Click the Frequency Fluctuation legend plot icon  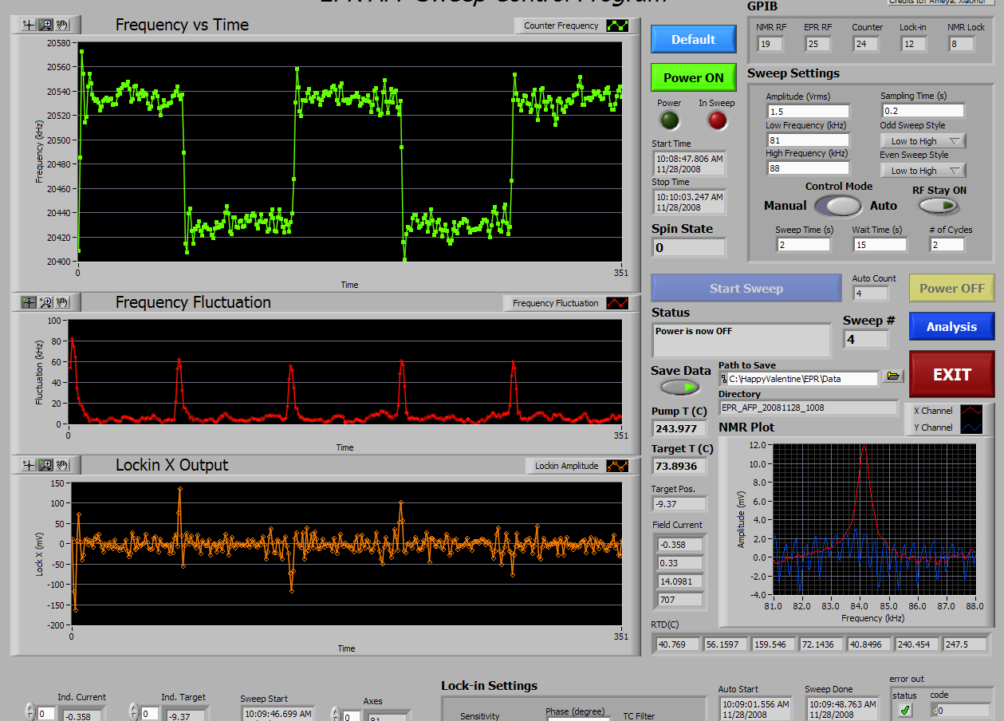tap(617, 303)
